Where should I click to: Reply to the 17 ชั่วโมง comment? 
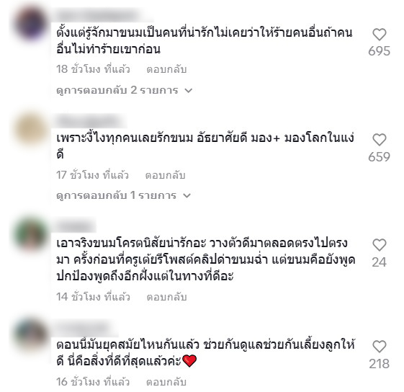pos(165,175)
